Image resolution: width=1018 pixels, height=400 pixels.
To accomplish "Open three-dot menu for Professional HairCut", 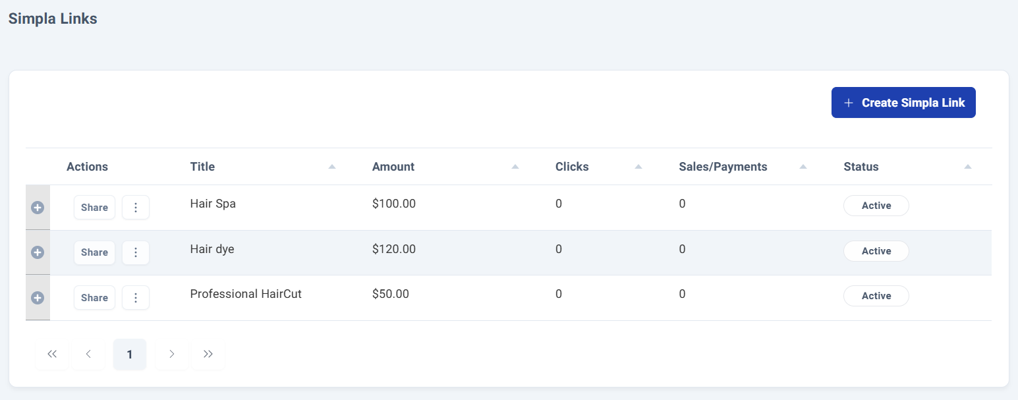I will point(136,298).
